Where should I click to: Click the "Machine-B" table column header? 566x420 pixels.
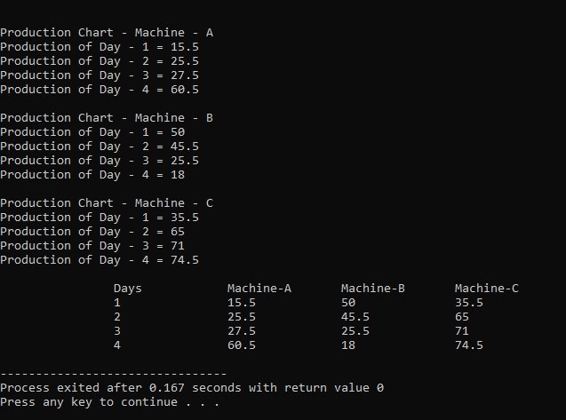(373, 289)
